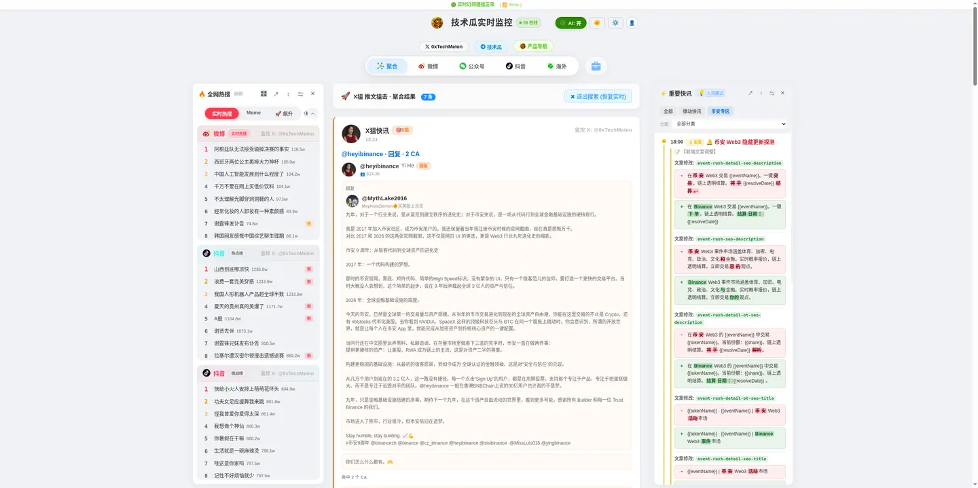This screenshot has height=488, width=978.
Task: Open hot topic 中国人工智能发展到什么程度了
Action: (x=249, y=174)
